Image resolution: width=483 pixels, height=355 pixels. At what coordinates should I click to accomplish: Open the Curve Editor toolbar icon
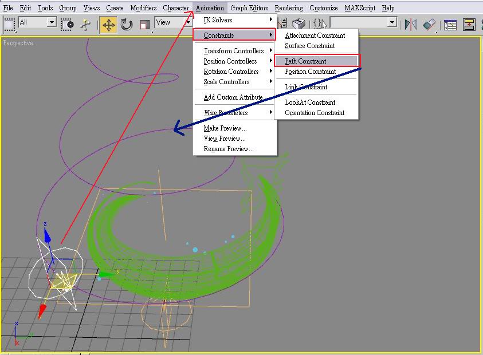pos(450,24)
